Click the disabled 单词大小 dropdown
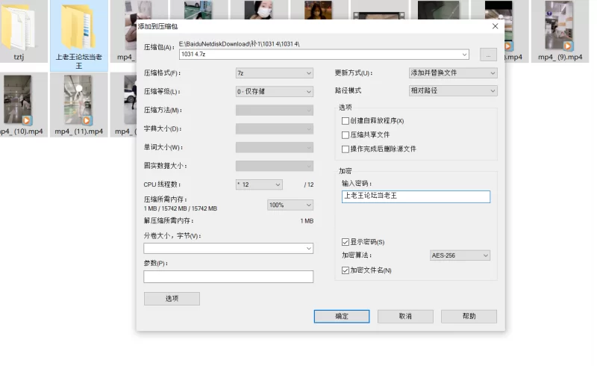This screenshot has width=597, height=366. 274,147
